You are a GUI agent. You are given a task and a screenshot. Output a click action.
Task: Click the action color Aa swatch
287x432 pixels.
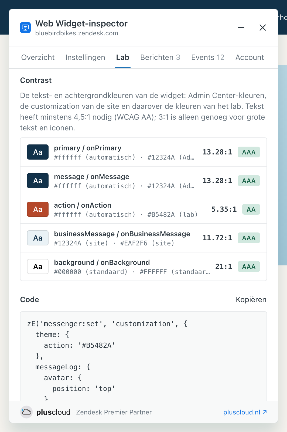(x=38, y=209)
